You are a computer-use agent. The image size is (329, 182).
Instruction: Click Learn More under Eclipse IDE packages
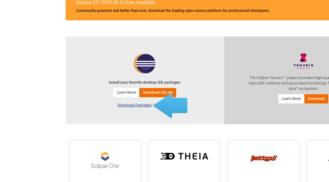tap(126, 93)
